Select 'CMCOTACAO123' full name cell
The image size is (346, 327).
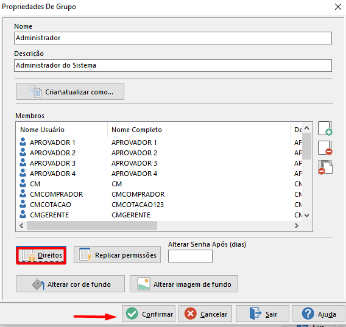point(138,205)
